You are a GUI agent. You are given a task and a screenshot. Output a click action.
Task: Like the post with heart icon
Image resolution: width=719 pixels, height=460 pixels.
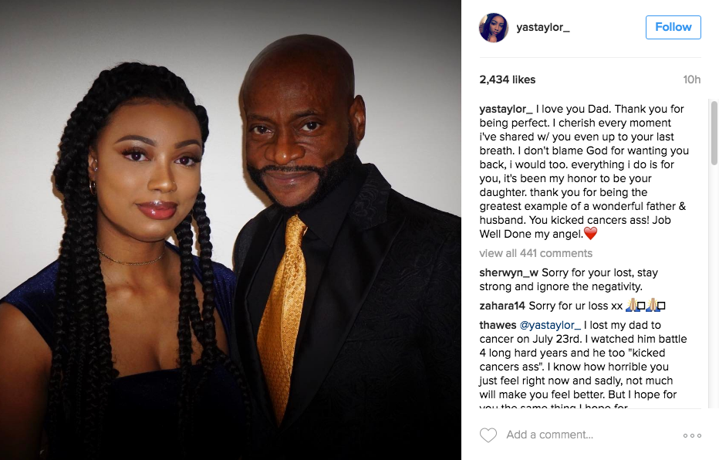(488, 435)
